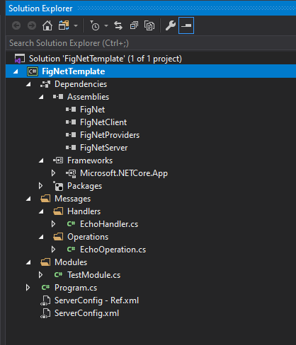Click the Show All Files icon

149,25
